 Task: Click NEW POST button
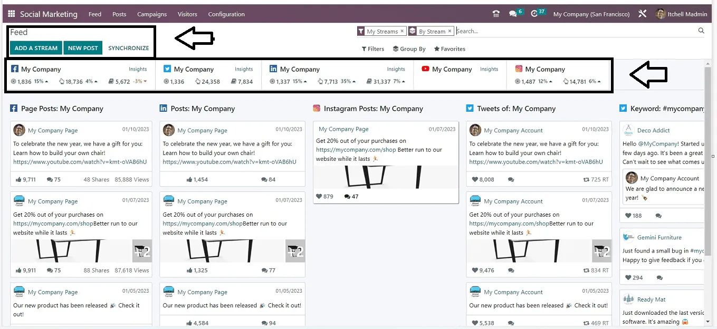coord(83,48)
